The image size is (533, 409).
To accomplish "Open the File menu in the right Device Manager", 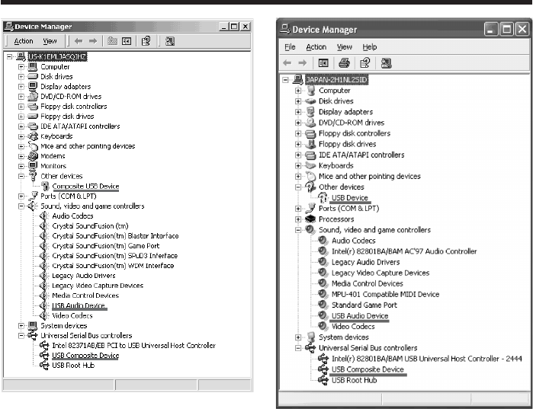I will click(x=290, y=46).
